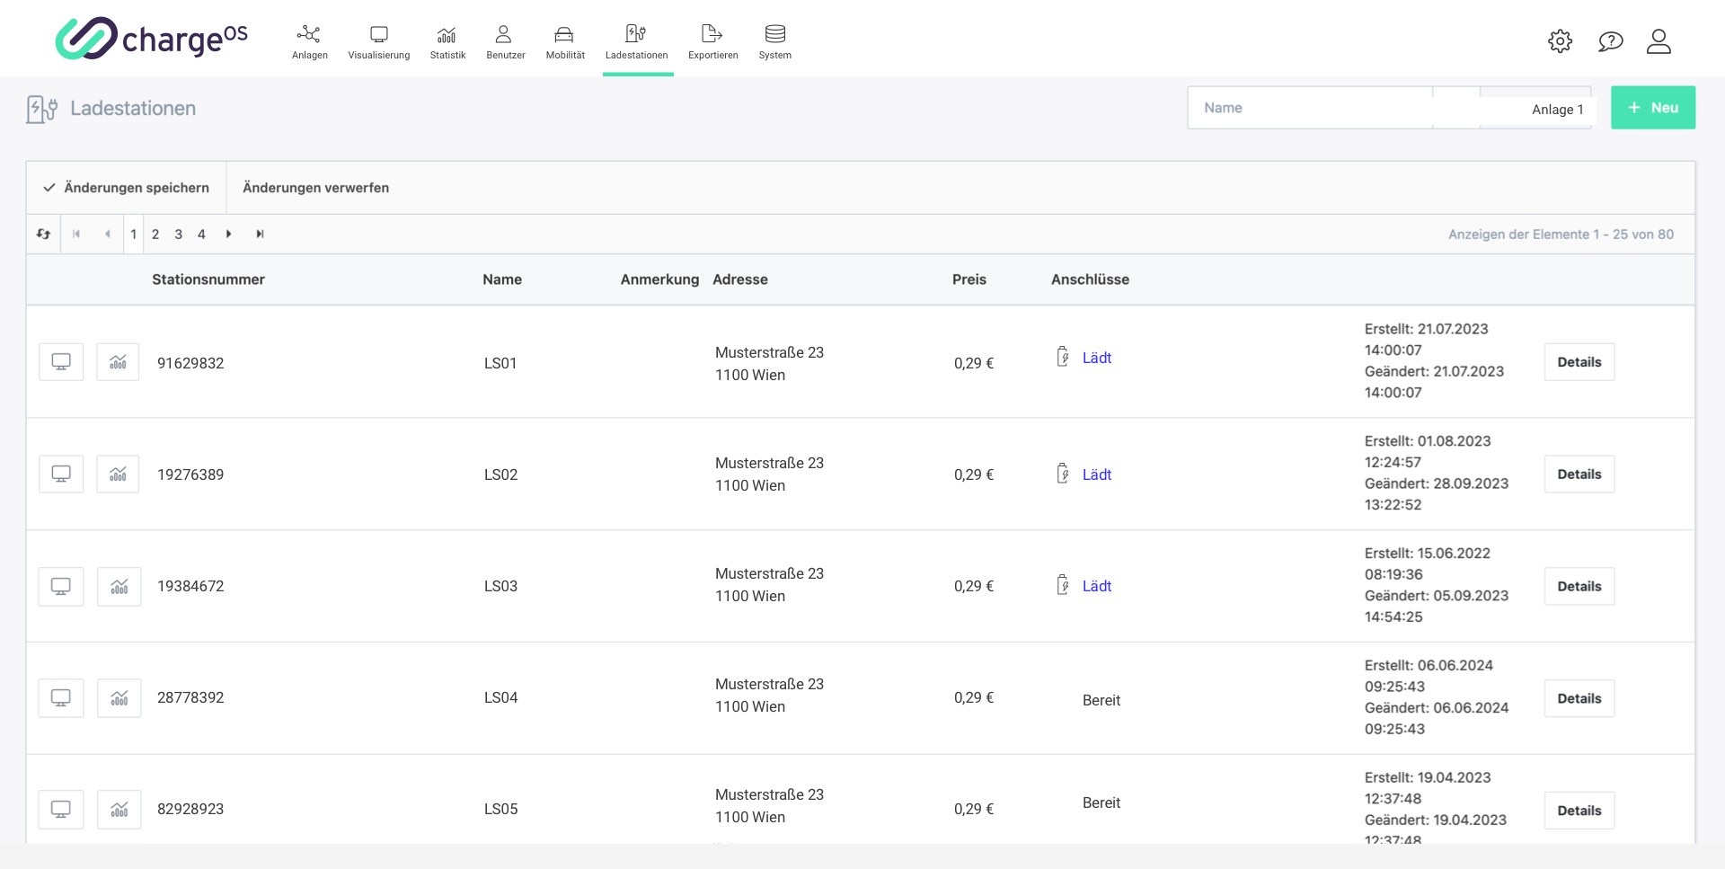Click the Lädt link for LS03
The image size is (1725, 869).
point(1096,586)
